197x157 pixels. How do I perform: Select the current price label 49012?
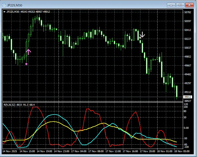point(188,97)
